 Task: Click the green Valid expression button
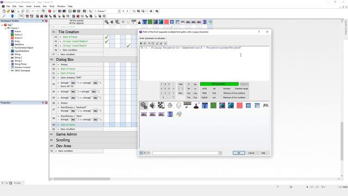[219, 84]
